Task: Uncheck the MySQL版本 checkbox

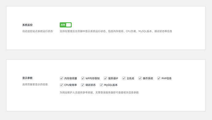Action: (x=101, y=85)
